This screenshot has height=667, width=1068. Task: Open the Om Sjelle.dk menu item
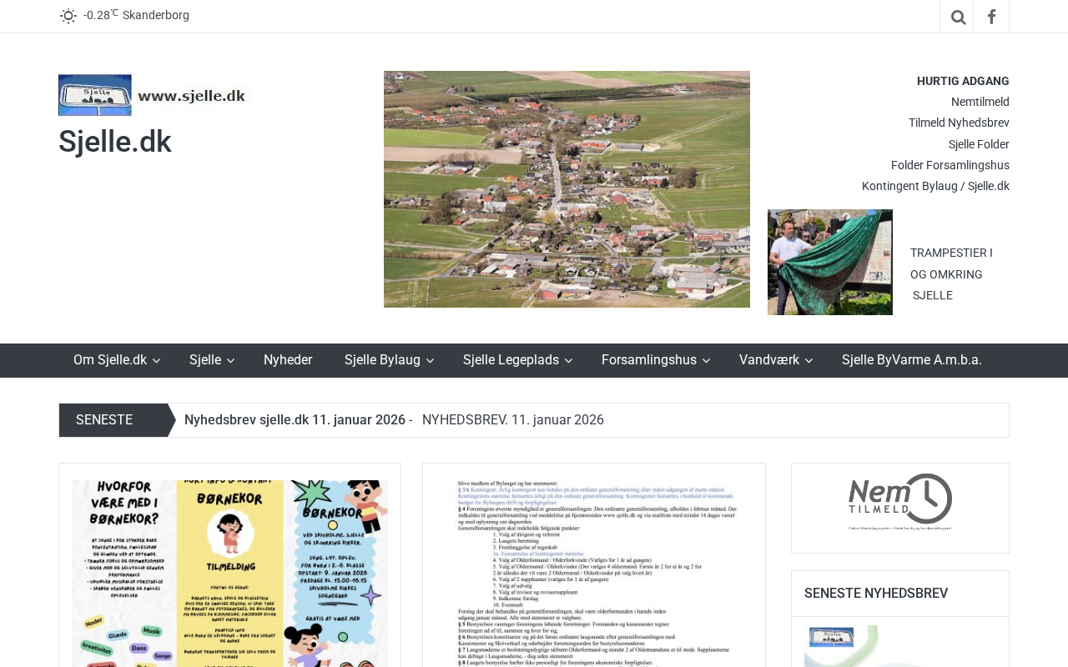110,360
